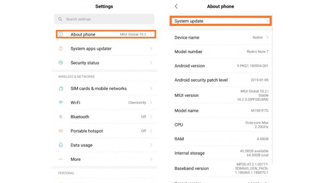Tap the Portable hotspot icon
325x183 pixels.
[x=61, y=131]
